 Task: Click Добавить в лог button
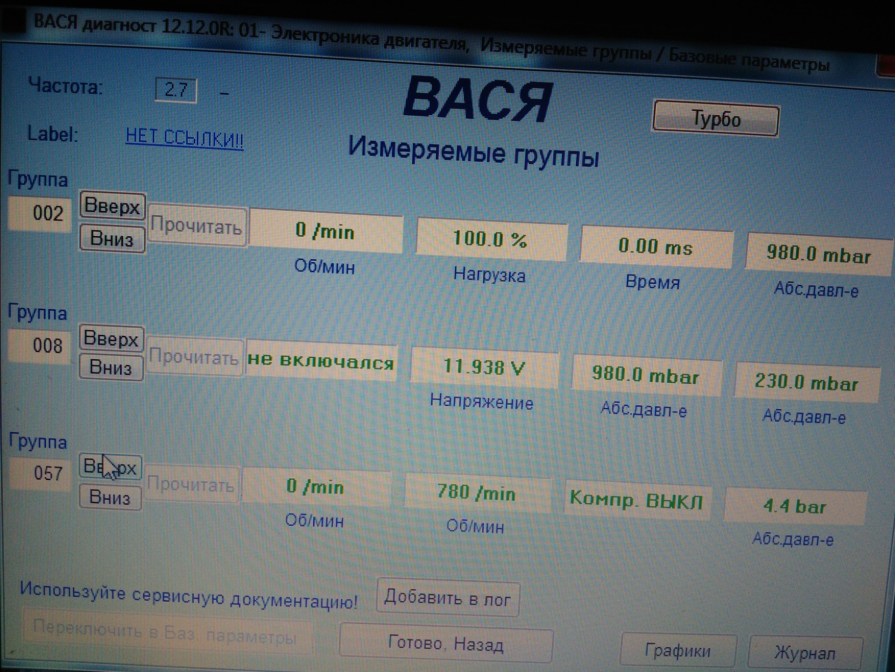447,598
